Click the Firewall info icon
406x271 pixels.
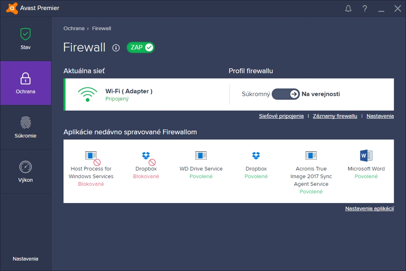pyautogui.click(x=116, y=48)
